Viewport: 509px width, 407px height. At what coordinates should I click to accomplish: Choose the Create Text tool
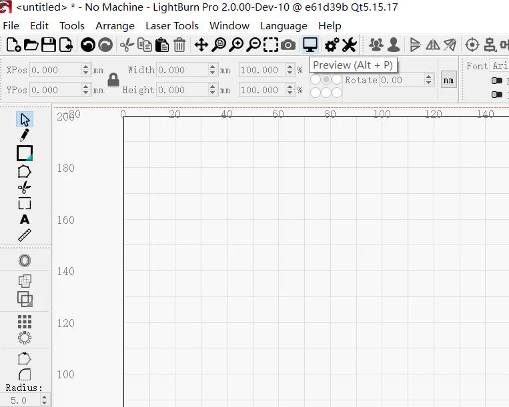[25, 219]
